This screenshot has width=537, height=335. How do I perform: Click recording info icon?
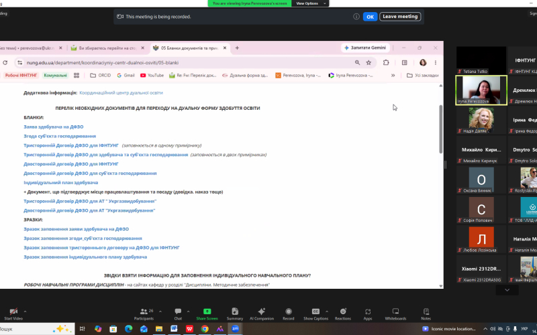point(356,16)
